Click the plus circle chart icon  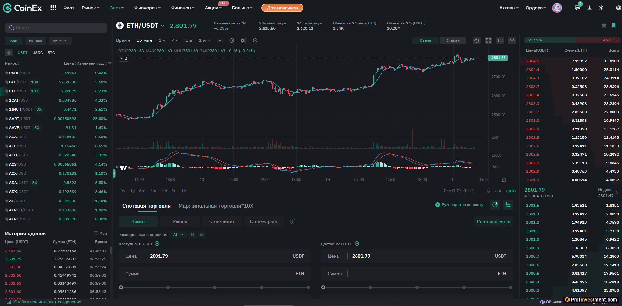click(x=255, y=40)
